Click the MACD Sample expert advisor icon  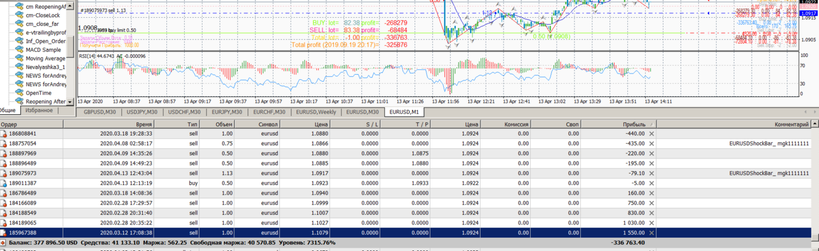[x=19, y=50]
